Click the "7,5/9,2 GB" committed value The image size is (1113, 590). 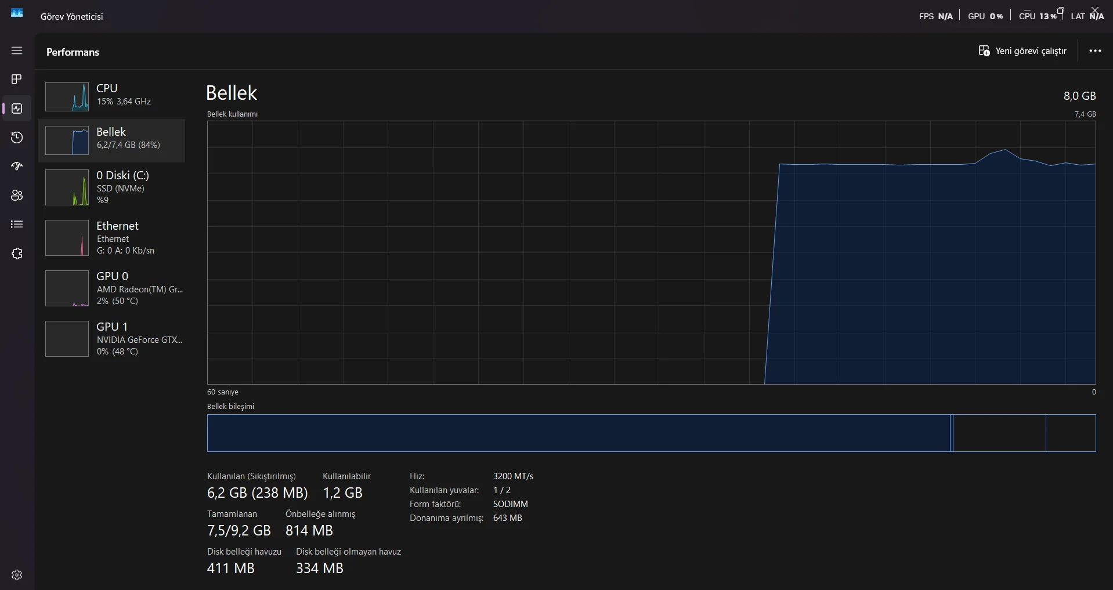[239, 531]
